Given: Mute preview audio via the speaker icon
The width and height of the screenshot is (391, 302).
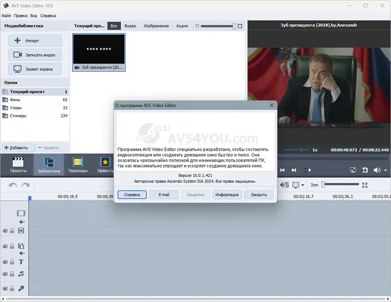Looking at the screenshot, I should point(377,170).
